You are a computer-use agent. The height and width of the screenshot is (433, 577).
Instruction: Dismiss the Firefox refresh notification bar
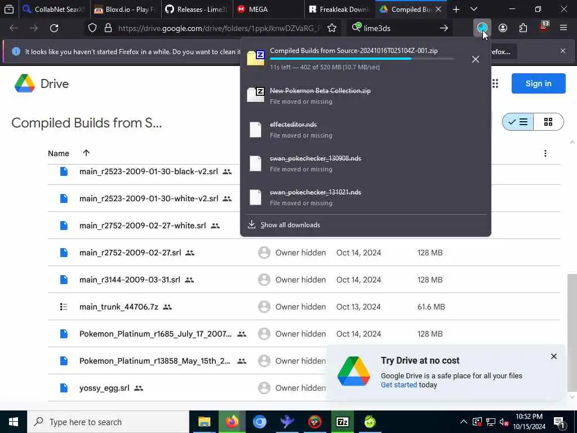pos(563,51)
